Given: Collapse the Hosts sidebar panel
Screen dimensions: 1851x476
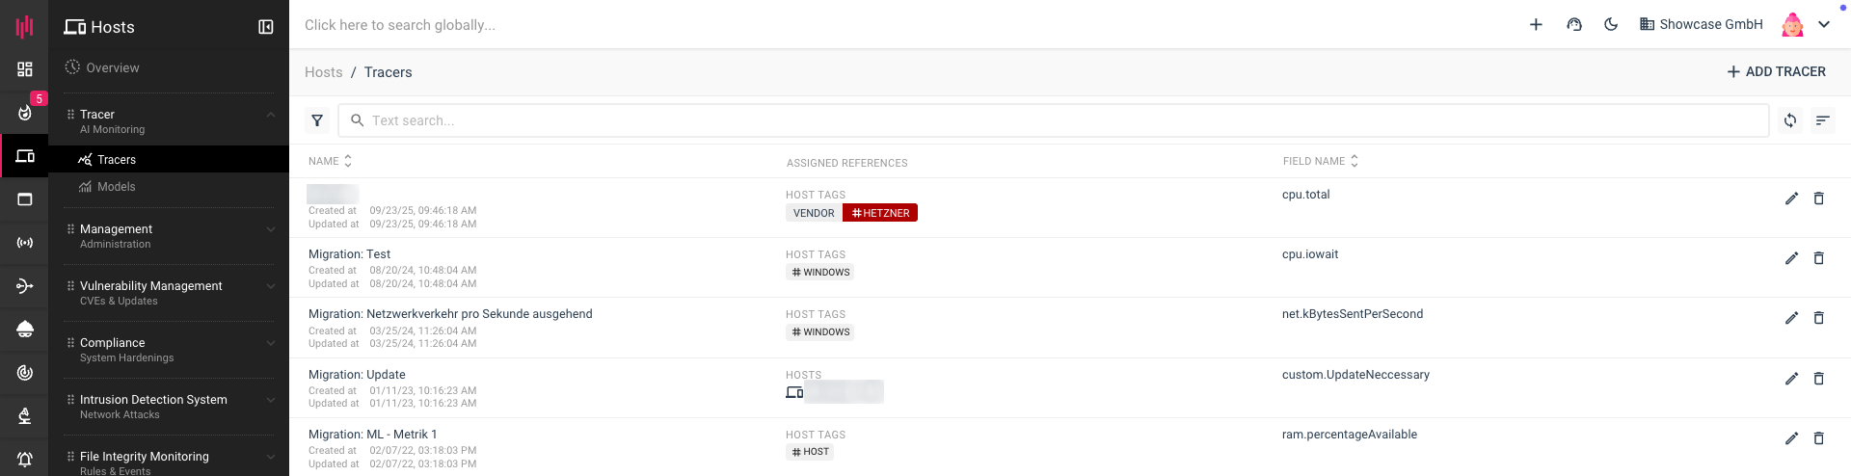Looking at the screenshot, I should pyautogui.click(x=266, y=27).
